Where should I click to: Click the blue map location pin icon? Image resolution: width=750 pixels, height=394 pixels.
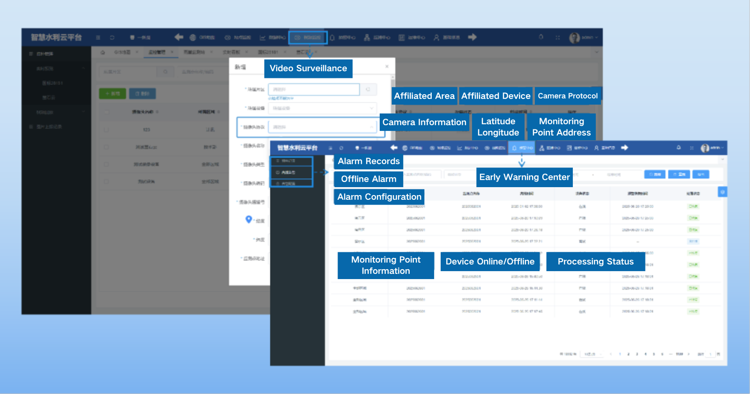249,219
